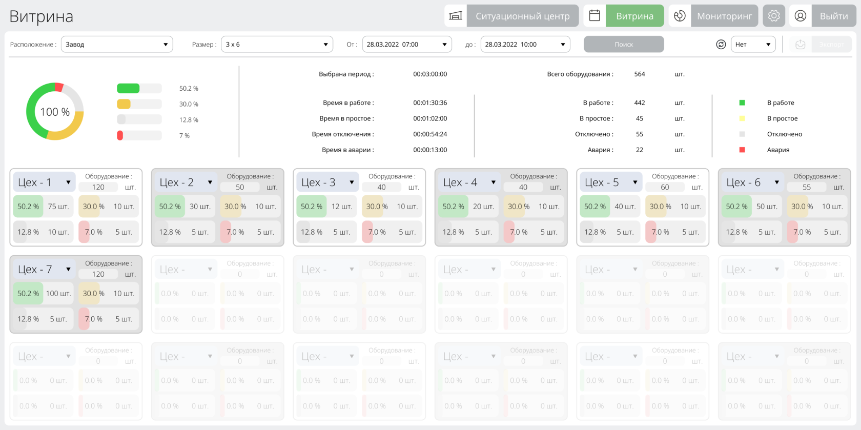Image resolution: width=861 pixels, height=430 pixels.
Task: Click the yellow 30.0 % progress bar
Action: pos(139,104)
